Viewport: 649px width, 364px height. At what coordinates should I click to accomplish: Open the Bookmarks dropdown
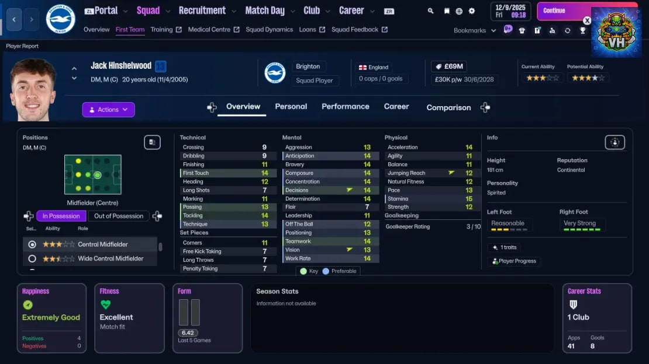pyautogui.click(x=474, y=30)
